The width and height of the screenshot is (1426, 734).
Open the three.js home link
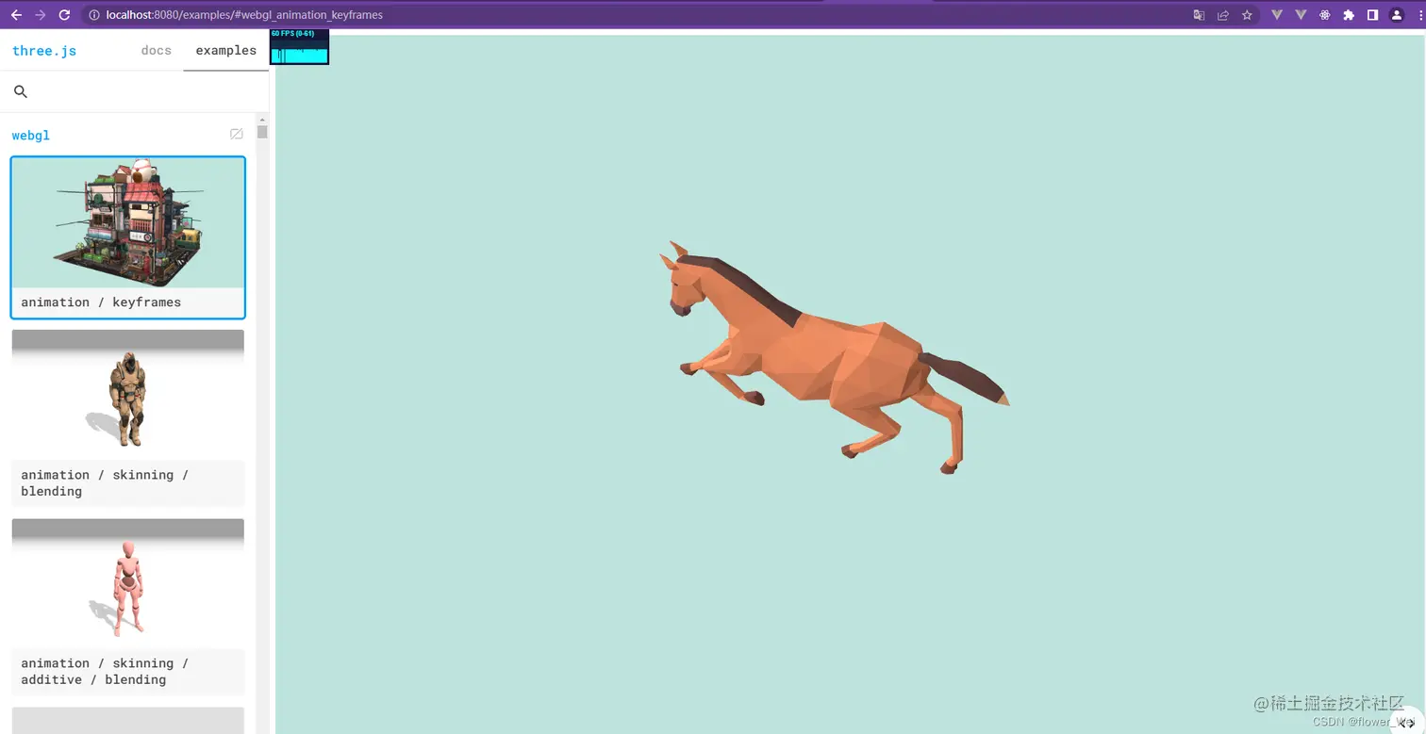click(x=44, y=51)
